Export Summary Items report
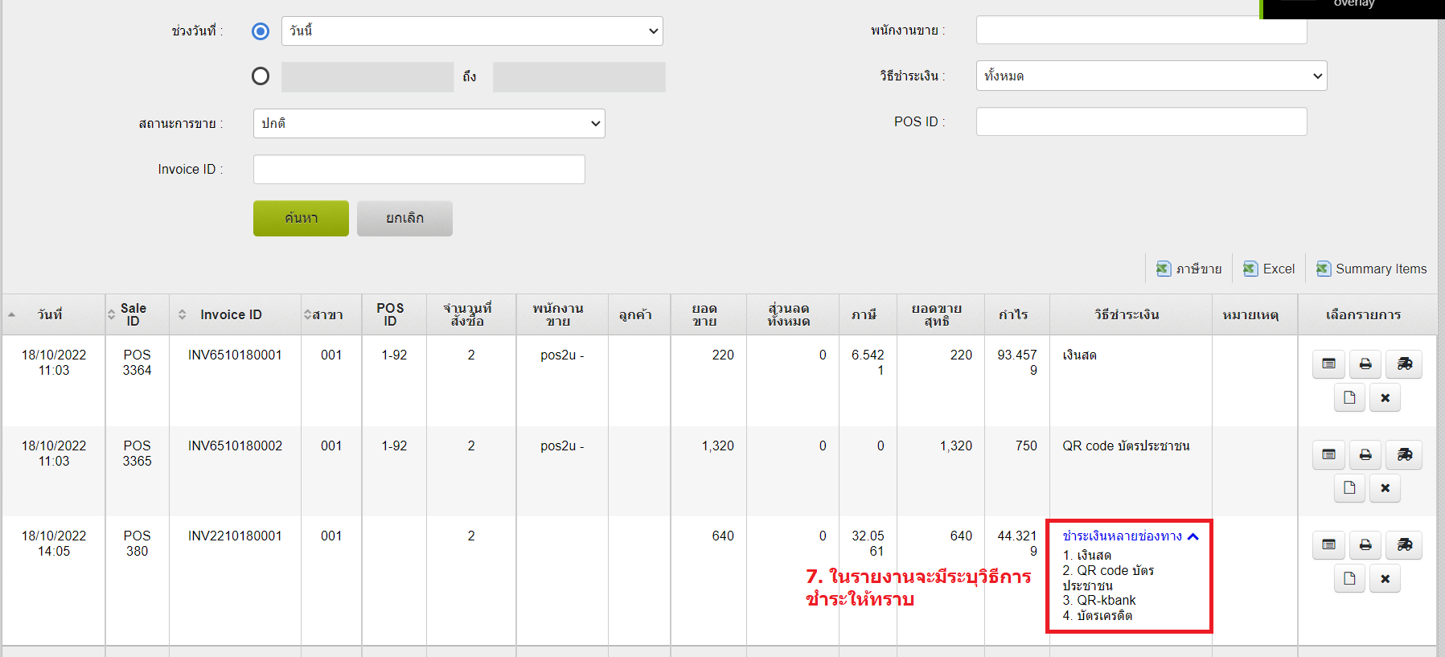Viewport: 1445px width, 657px height. [1371, 269]
